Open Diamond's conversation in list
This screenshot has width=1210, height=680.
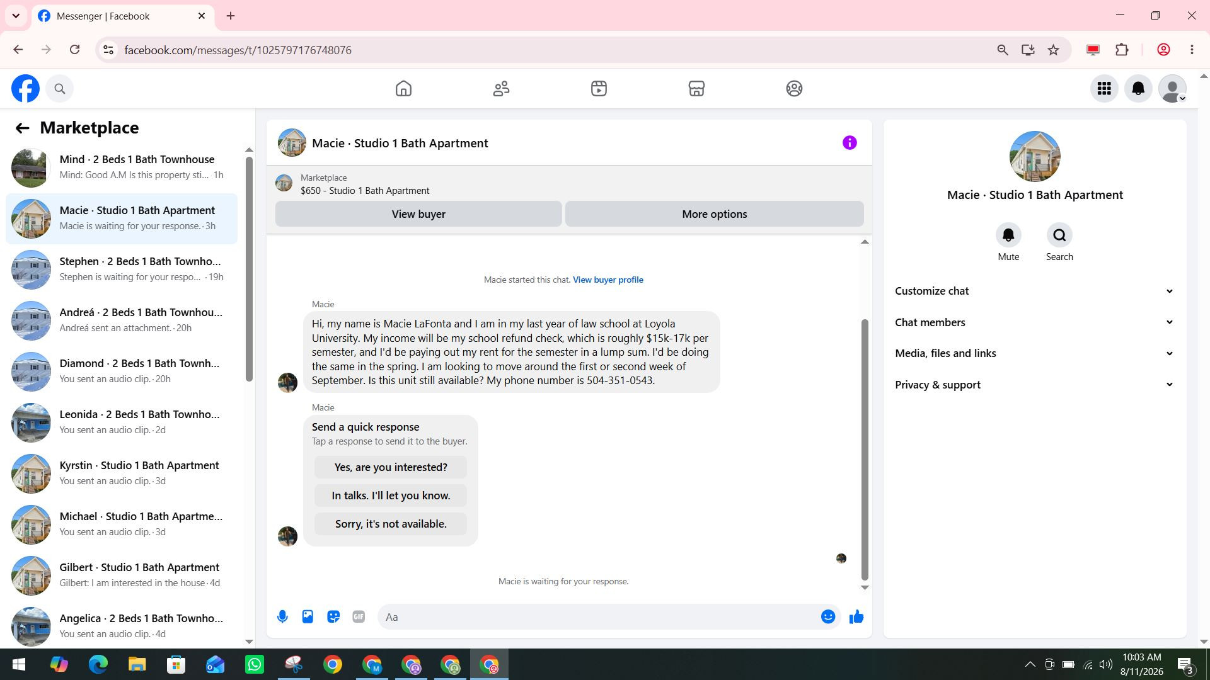(122, 371)
